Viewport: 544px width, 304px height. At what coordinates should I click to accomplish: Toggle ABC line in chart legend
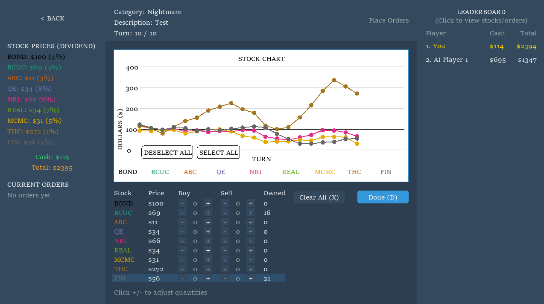click(x=190, y=172)
